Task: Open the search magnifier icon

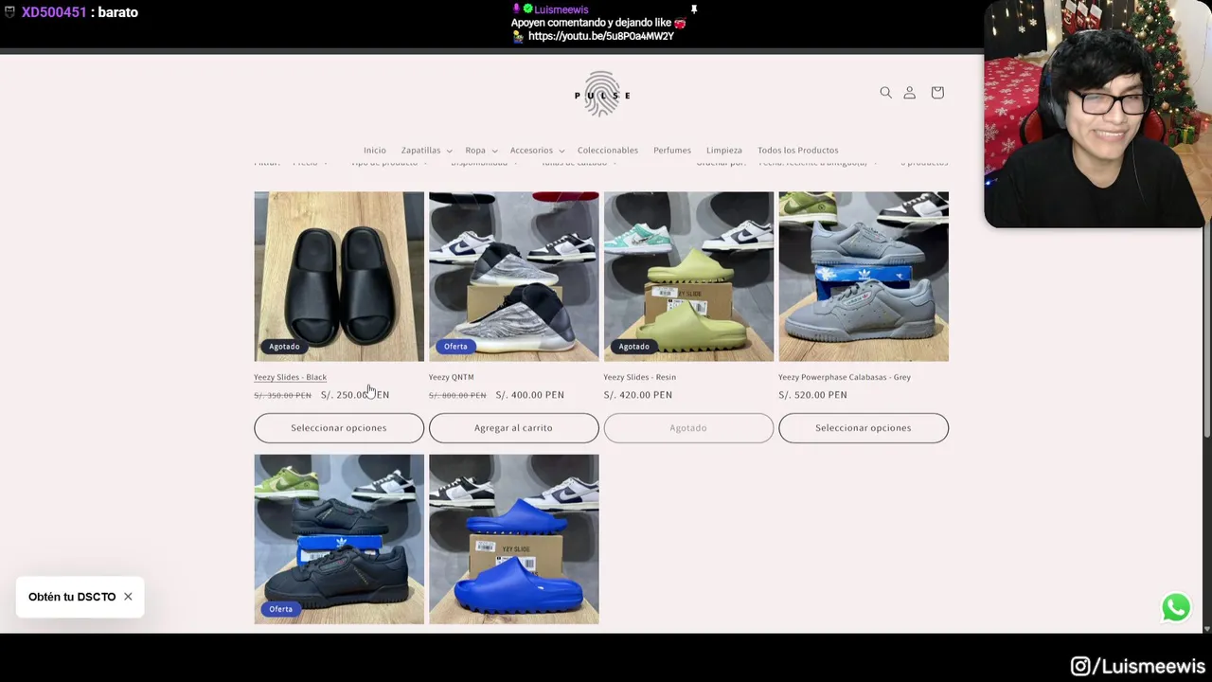Action: pos(885,92)
